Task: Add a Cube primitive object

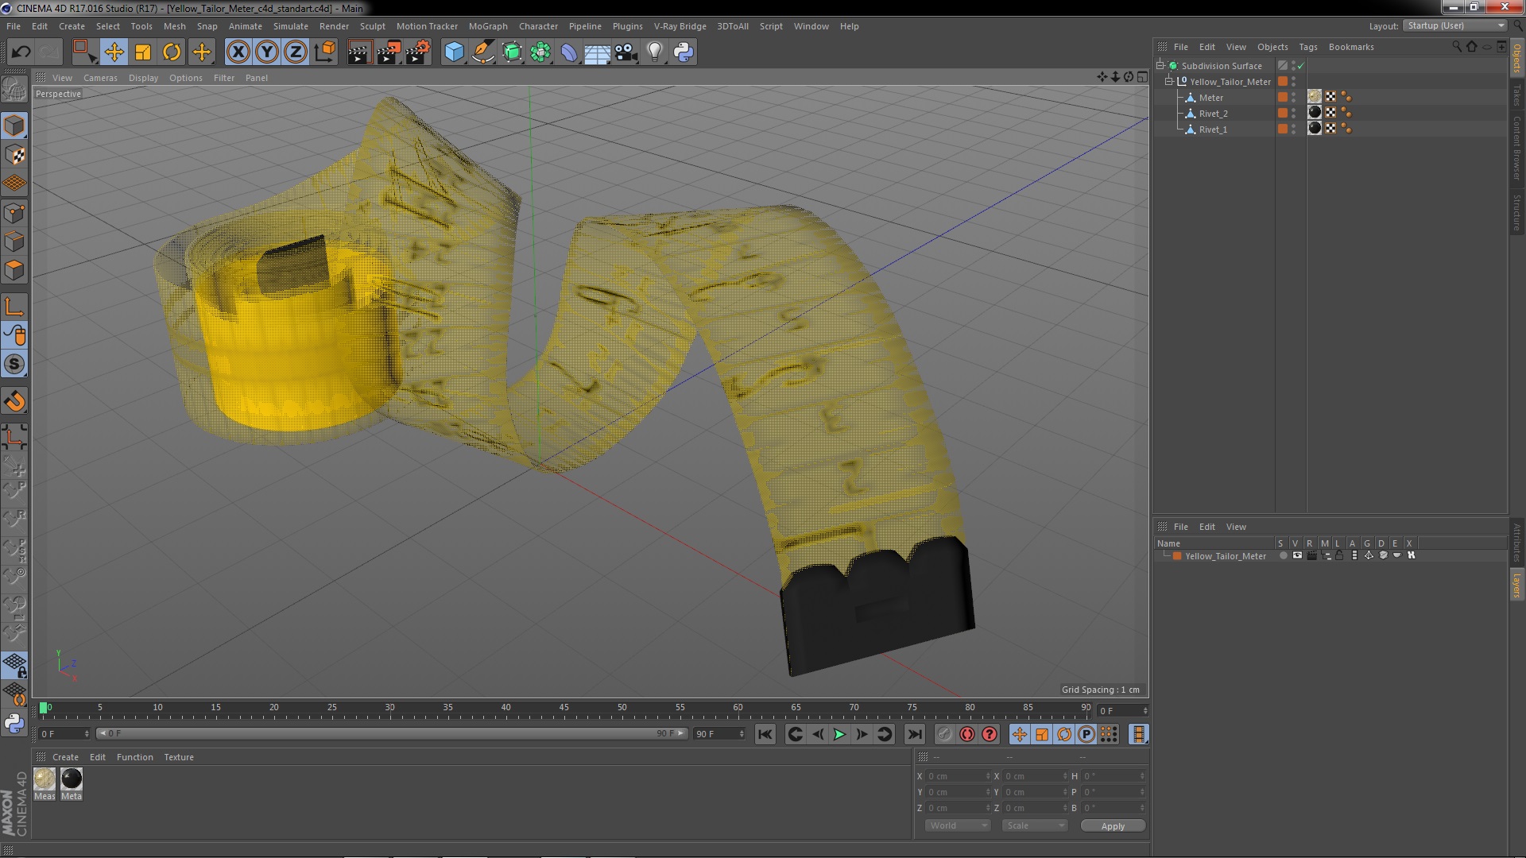Action: (x=454, y=52)
